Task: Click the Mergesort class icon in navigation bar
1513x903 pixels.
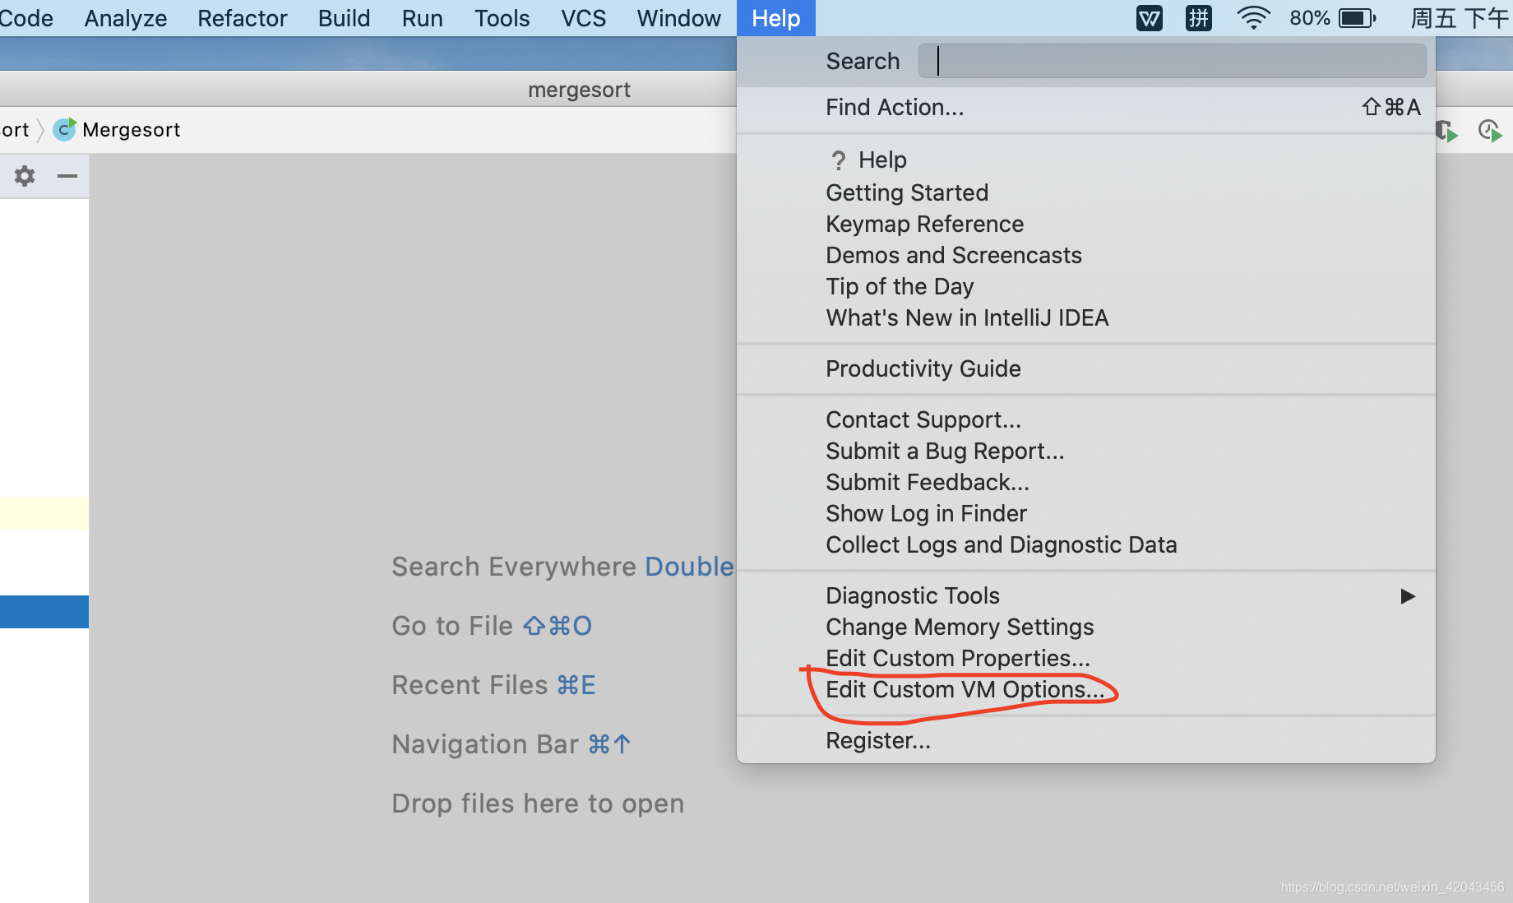Action: pyautogui.click(x=63, y=129)
